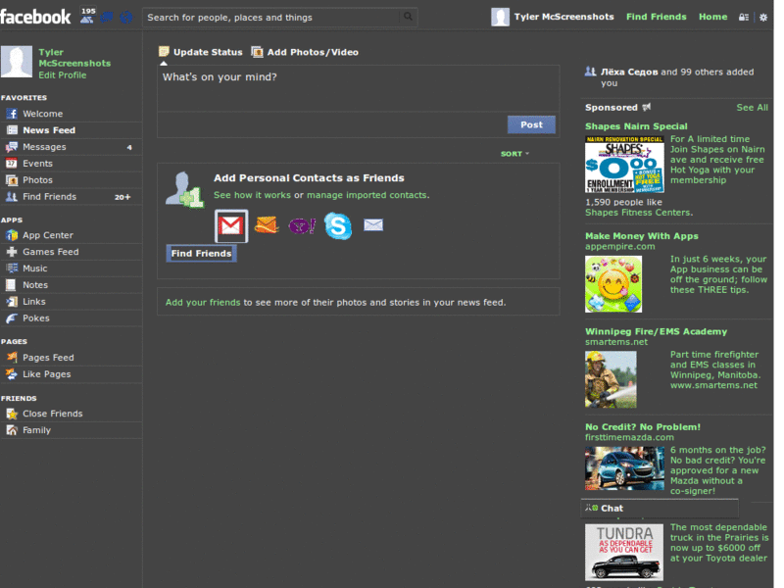Select the Hotmail envelope import icon
This screenshot has width=784, height=588.
point(267,225)
